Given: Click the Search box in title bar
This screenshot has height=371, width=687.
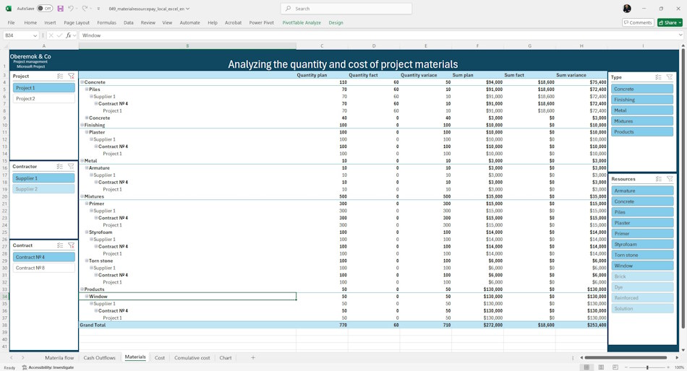Looking at the screenshot, I should 346,9.
